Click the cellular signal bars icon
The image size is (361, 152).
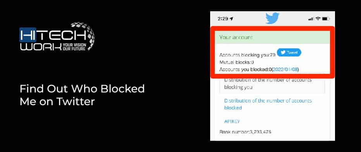311,19
